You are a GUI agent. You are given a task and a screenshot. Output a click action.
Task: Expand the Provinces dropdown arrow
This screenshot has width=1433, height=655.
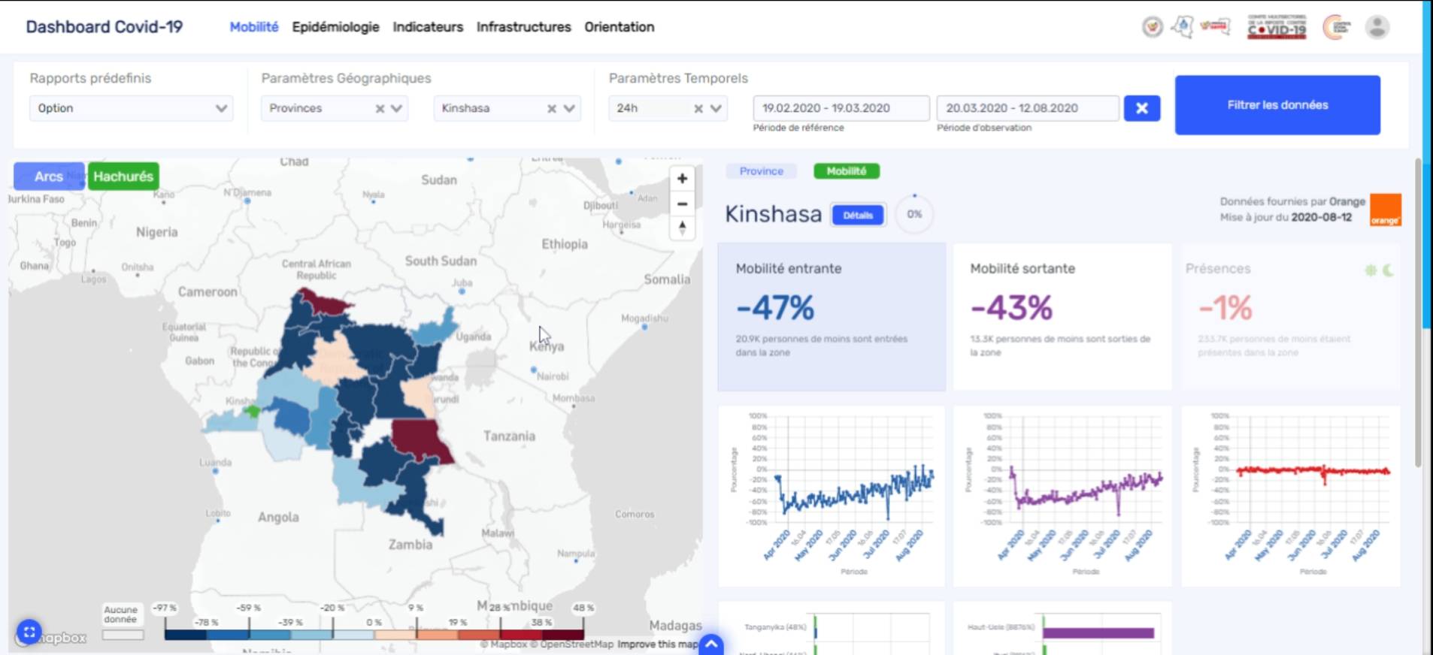click(x=397, y=108)
